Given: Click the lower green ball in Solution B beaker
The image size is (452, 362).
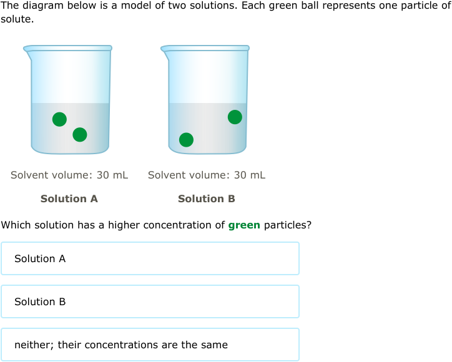Looking at the screenshot, I should click(186, 140).
